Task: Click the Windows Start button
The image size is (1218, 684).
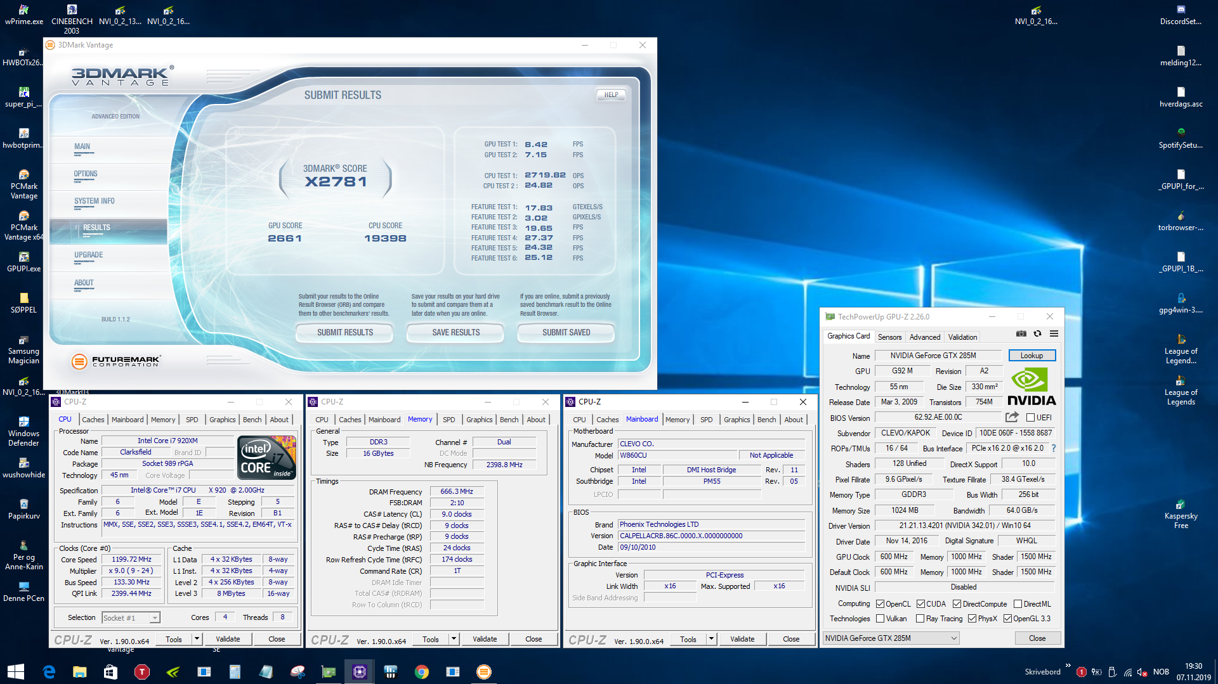Action: [15, 671]
